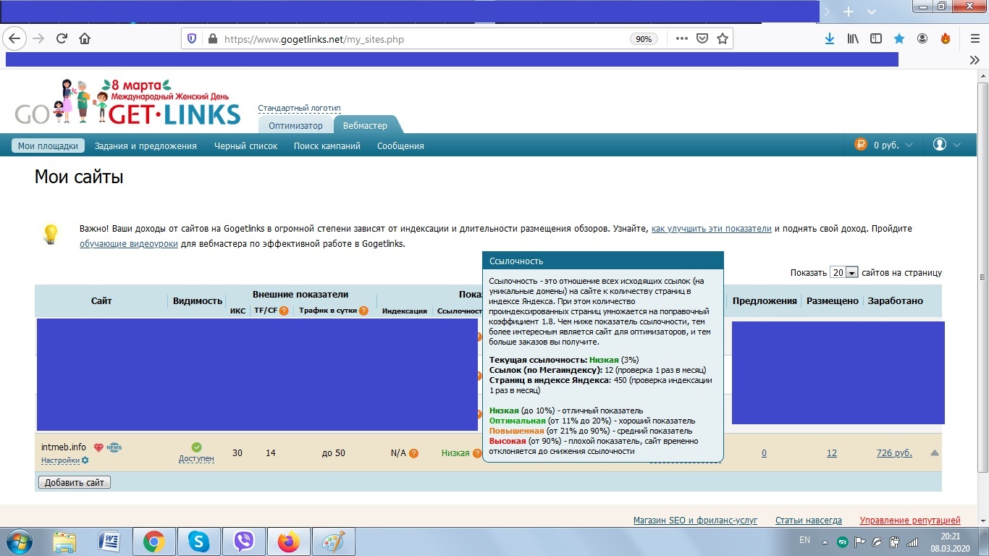This screenshot has width=989, height=556.
Task: Click the TF/CF help question icon
Action: point(284,311)
